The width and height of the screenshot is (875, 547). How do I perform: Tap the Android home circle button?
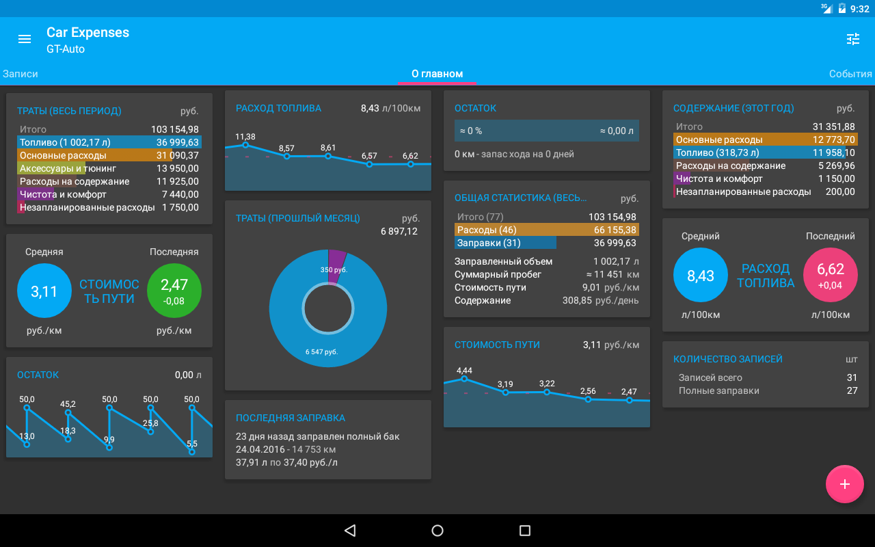(437, 531)
